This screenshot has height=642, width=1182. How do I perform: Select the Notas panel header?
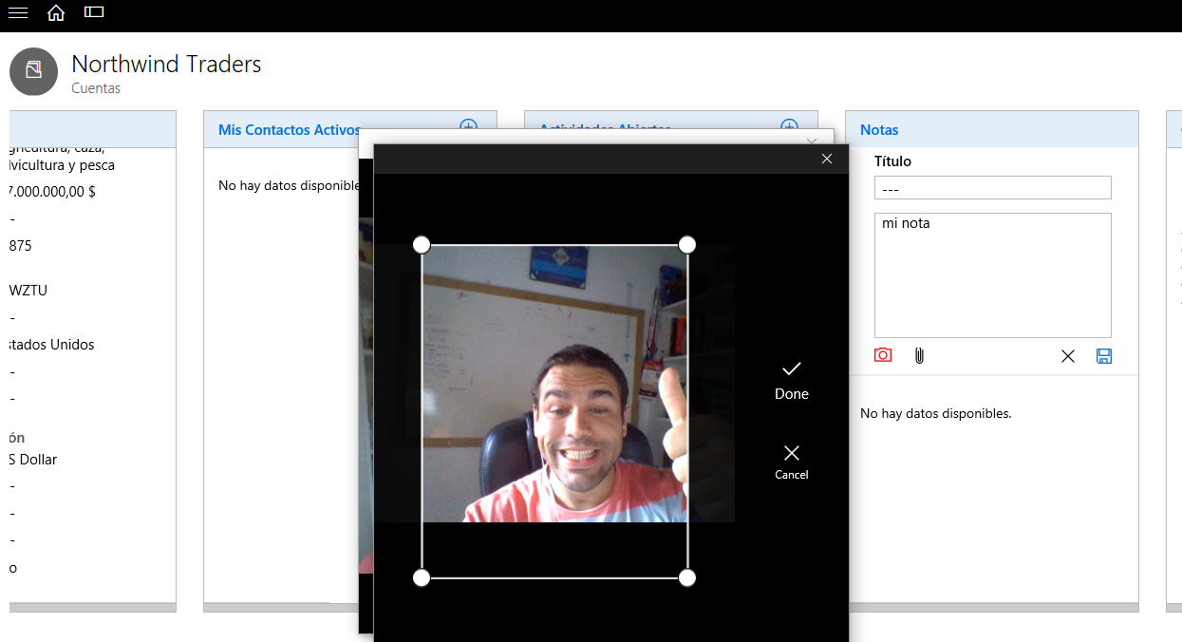[x=879, y=130]
